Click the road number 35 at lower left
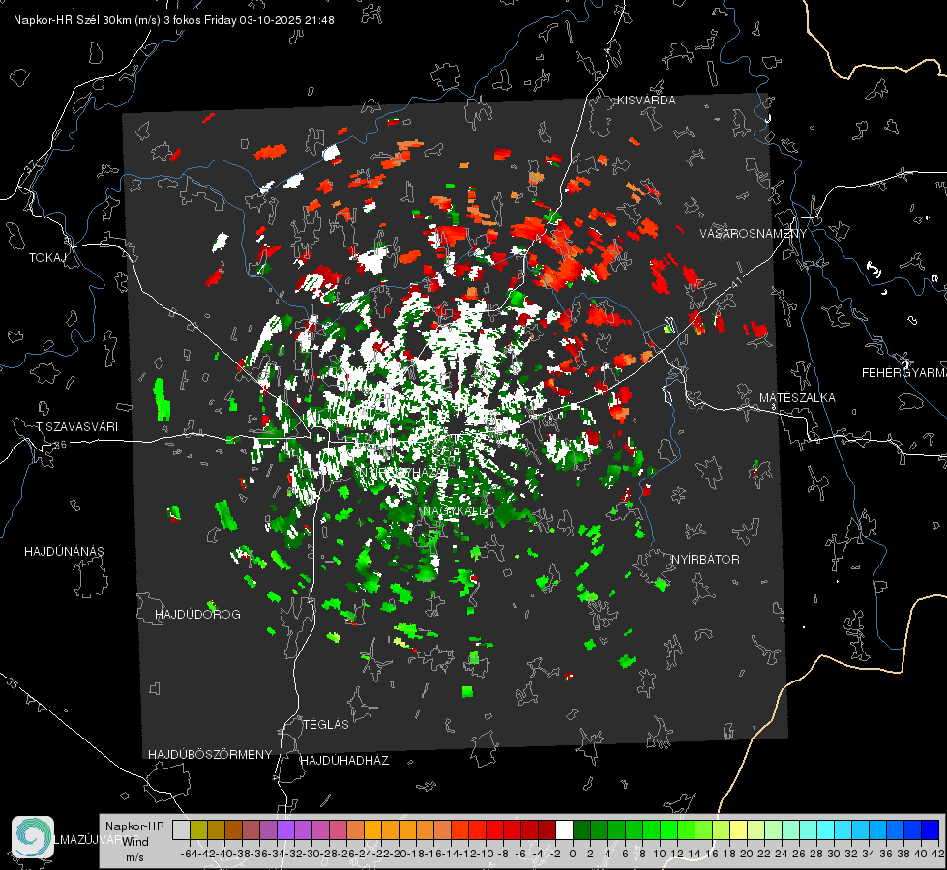Viewport: 947px width, 870px height. pos(12,682)
